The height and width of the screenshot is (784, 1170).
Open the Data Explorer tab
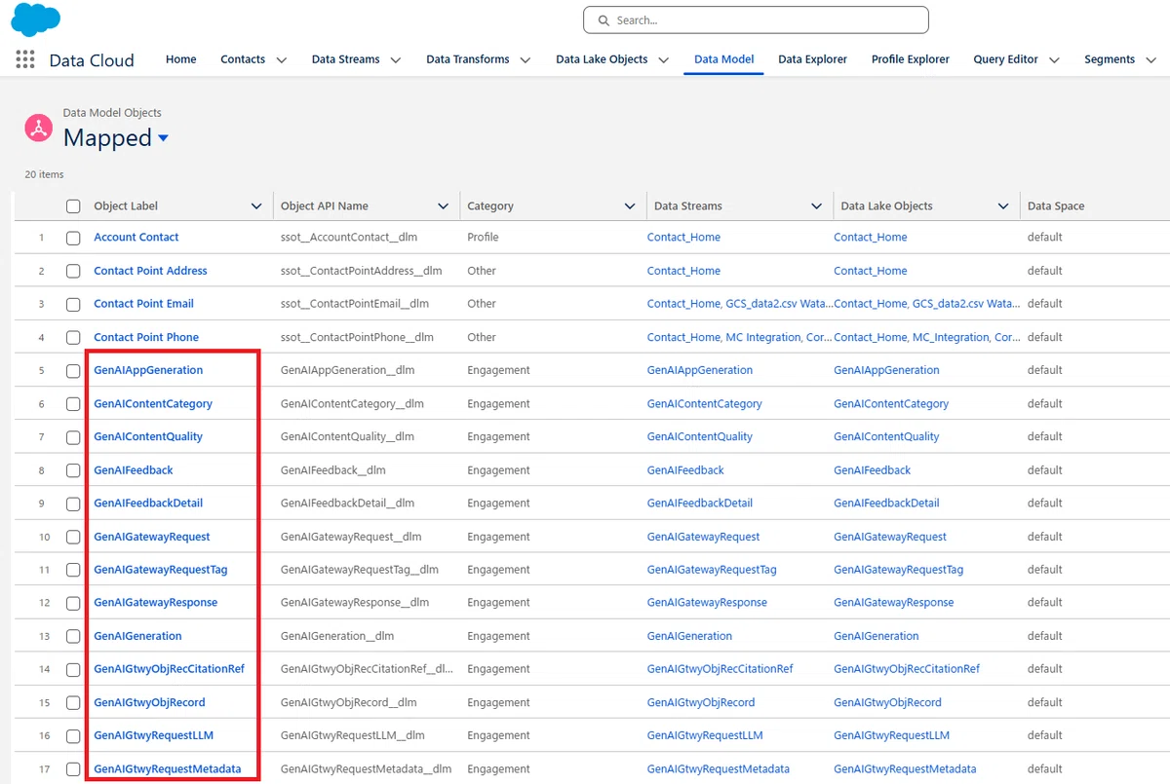pos(812,59)
